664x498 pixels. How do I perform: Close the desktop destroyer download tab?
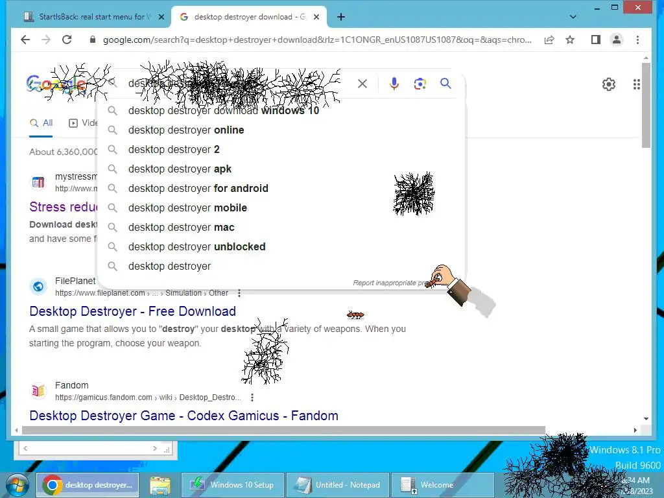coord(316,17)
